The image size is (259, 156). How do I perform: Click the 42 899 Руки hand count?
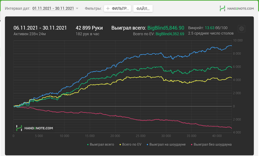click(x=89, y=28)
